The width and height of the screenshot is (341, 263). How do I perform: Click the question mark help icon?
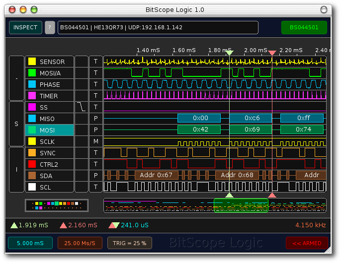[x=50, y=27]
